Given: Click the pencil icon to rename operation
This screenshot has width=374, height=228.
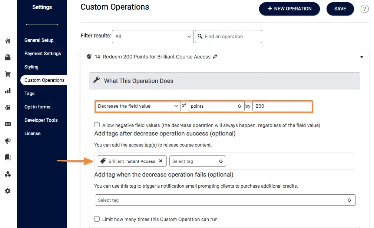Looking at the screenshot, I should click(x=215, y=57).
